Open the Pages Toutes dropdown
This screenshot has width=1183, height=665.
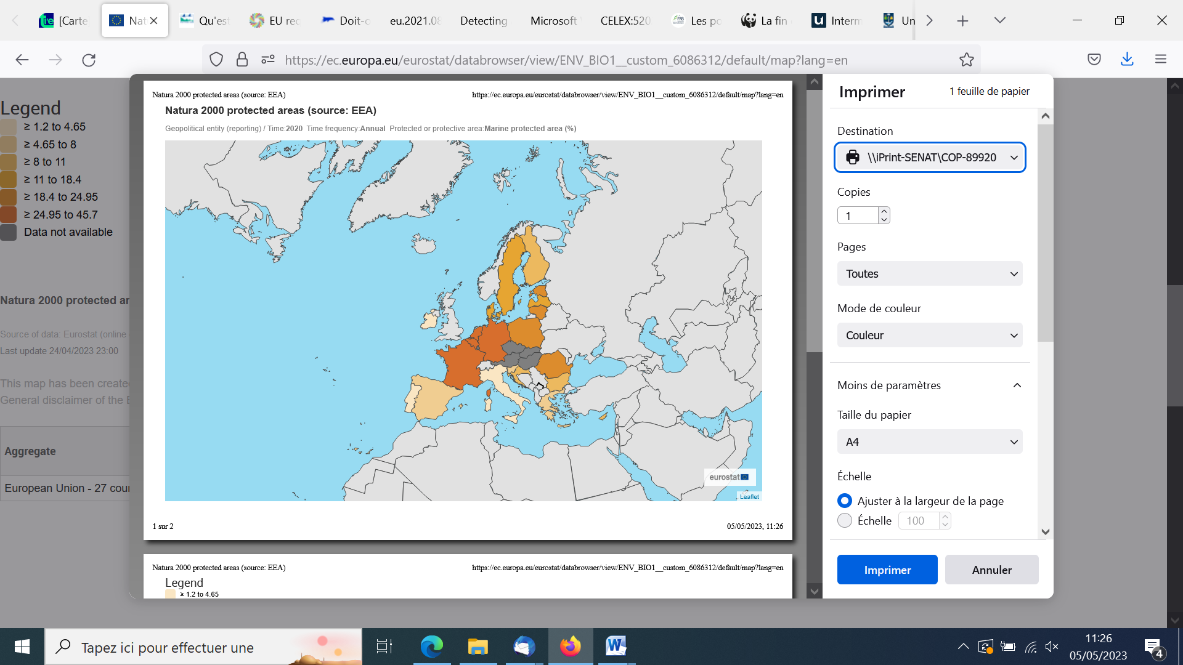929,274
